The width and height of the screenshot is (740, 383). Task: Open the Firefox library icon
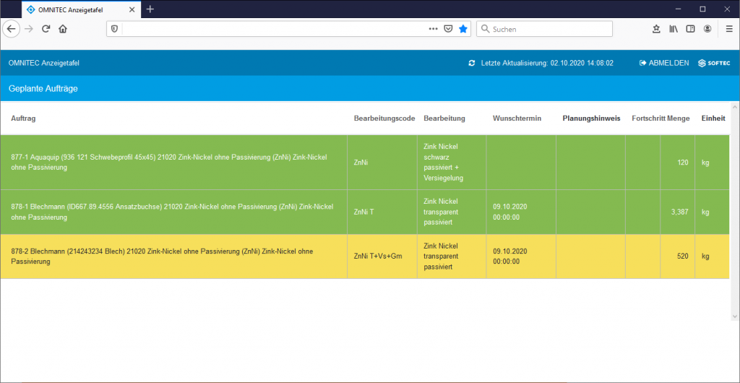click(674, 29)
